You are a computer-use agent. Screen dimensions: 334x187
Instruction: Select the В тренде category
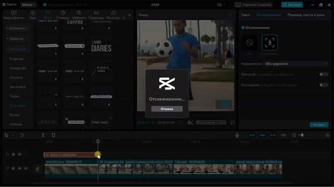16,59
